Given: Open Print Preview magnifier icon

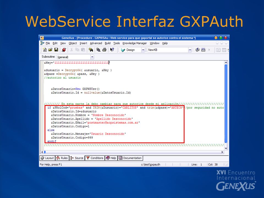Looking at the screenshot, I should click(x=98, y=50).
